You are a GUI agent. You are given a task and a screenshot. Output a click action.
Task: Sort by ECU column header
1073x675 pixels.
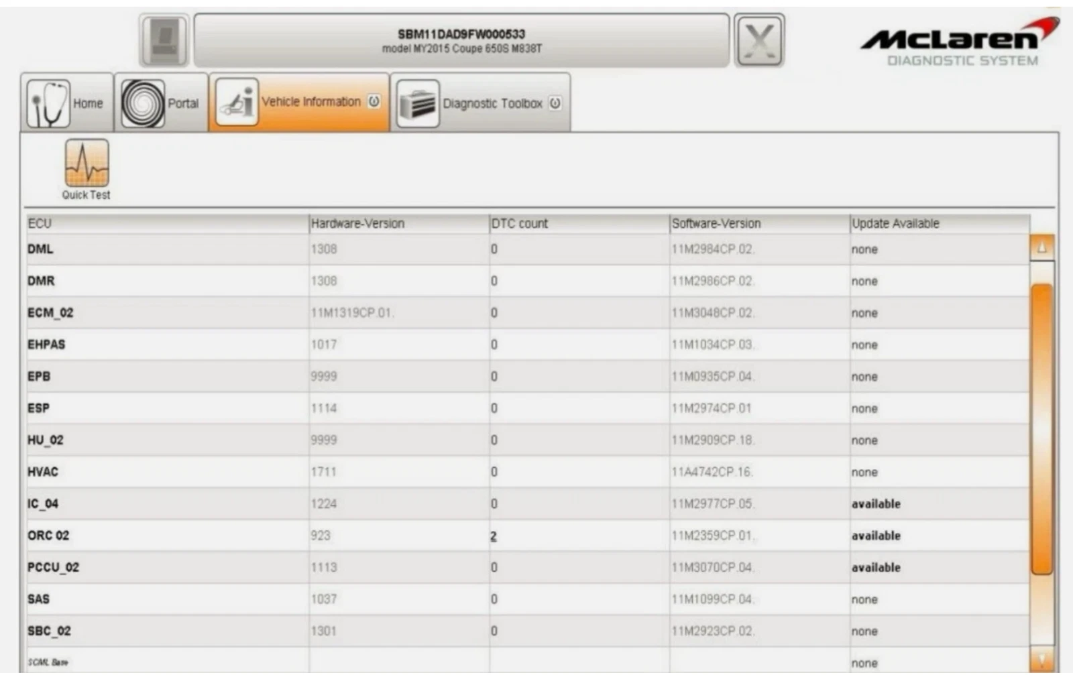pyautogui.click(x=166, y=223)
